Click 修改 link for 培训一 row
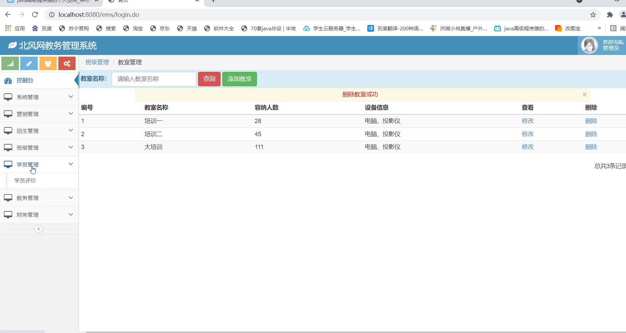This screenshot has height=333, width=626. pyautogui.click(x=528, y=121)
